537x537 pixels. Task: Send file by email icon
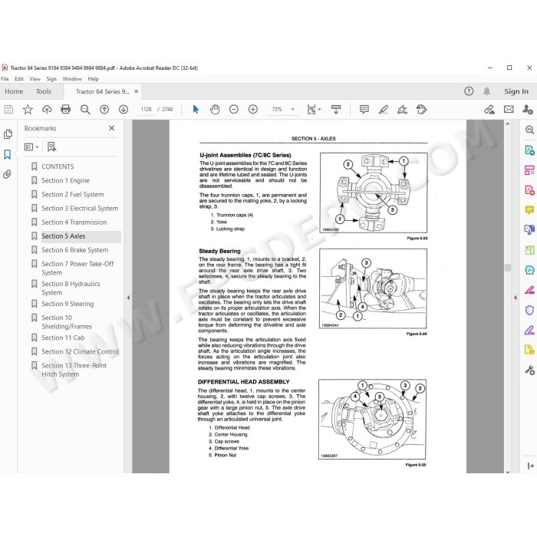(509, 110)
